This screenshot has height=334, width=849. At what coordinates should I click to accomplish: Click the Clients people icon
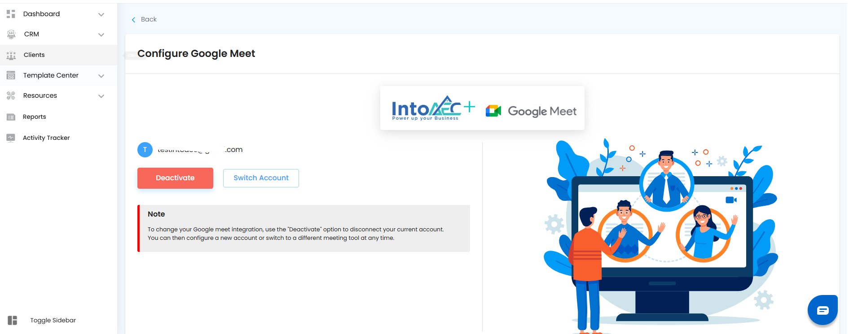pos(11,55)
